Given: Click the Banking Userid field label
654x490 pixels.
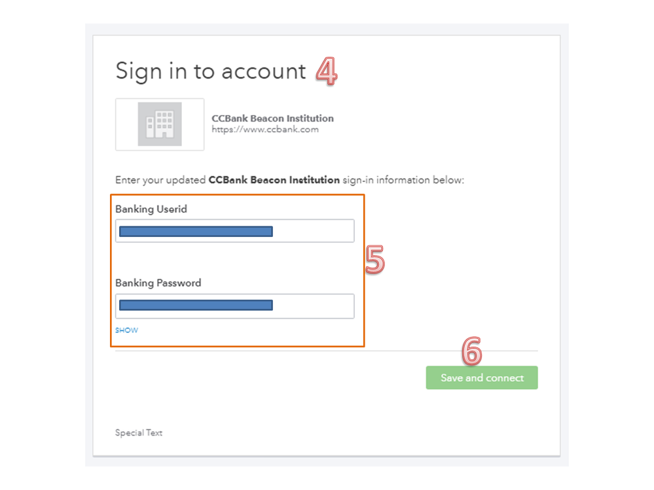Looking at the screenshot, I should pyautogui.click(x=150, y=209).
